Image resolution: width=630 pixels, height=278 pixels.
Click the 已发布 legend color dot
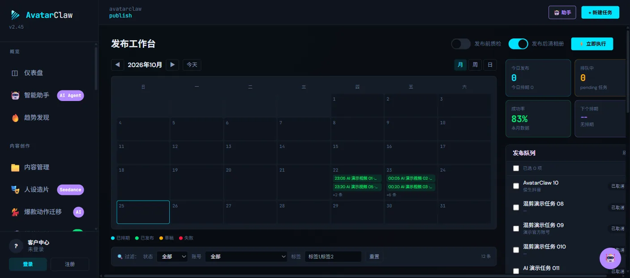137,238
